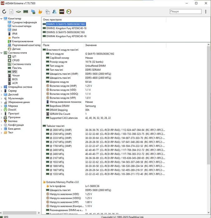Viewport: 211px width, 218px height.
Task: Open the CPUID tree item
Action: [x=16, y=60]
